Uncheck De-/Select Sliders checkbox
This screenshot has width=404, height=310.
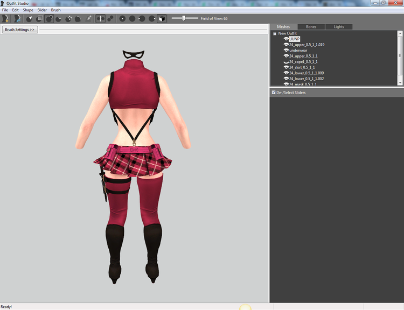274,92
